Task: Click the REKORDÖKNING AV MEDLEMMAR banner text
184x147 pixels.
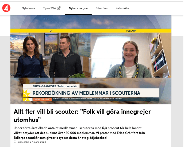Action: click(86, 93)
